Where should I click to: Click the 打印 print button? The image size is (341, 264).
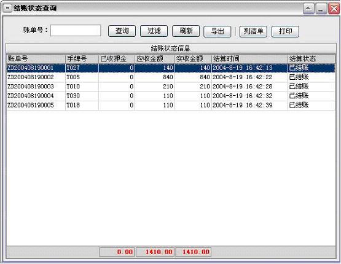pos(285,31)
